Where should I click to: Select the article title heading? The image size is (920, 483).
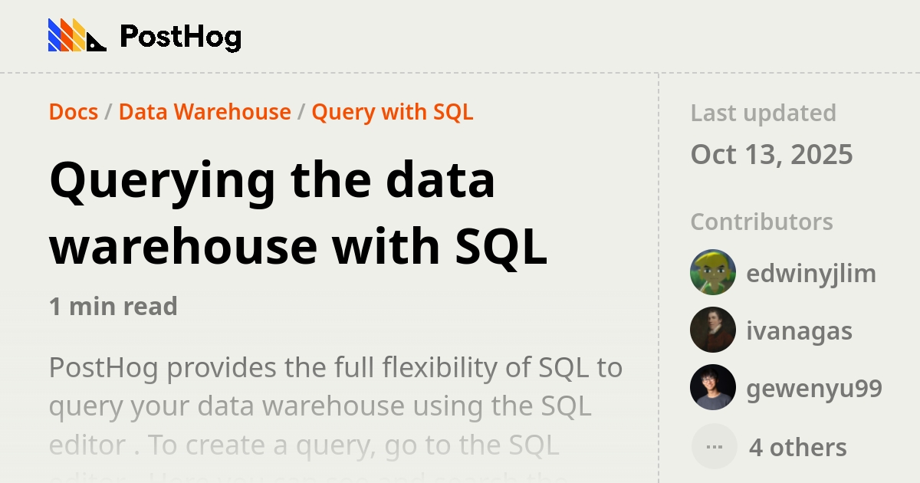click(x=299, y=212)
